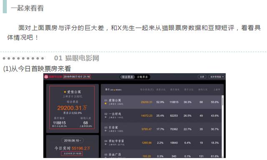Switch to the 综合票房 tab
The image size is (267, 160).
(128, 77)
